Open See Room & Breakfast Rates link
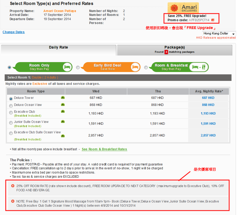Image resolution: width=238 pixels, height=215 pixels. [x=104, y=149]
